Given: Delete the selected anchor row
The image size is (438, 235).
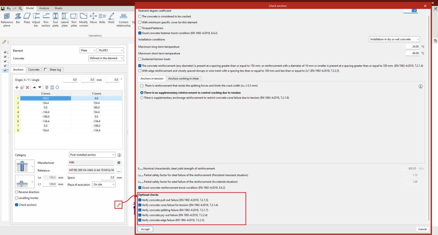Looking at the screenshot, I should click(x=28, y=87).
